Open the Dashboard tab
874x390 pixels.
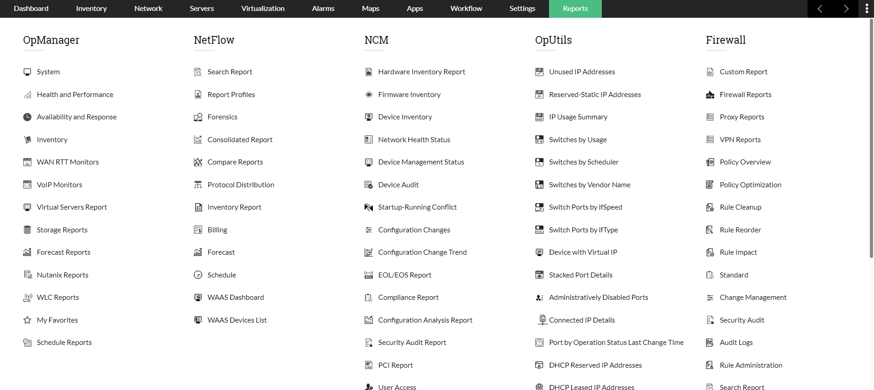[31, 9]
